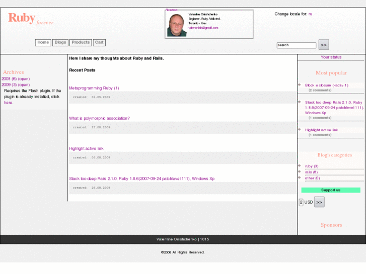Open the rails (6) category
The image size is (366, 274).
(x=312, y=172)
